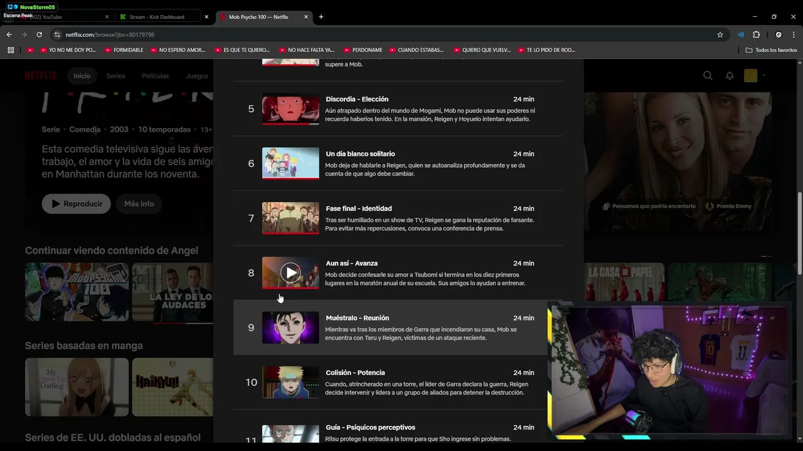Open the NO ESPERO AMOR... bookmark
The width and height of the screenshot is (803, 451).
point(178,50)
